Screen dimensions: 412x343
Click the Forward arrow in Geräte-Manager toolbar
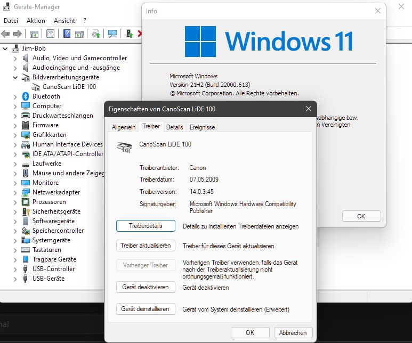(x=18, y=34)
